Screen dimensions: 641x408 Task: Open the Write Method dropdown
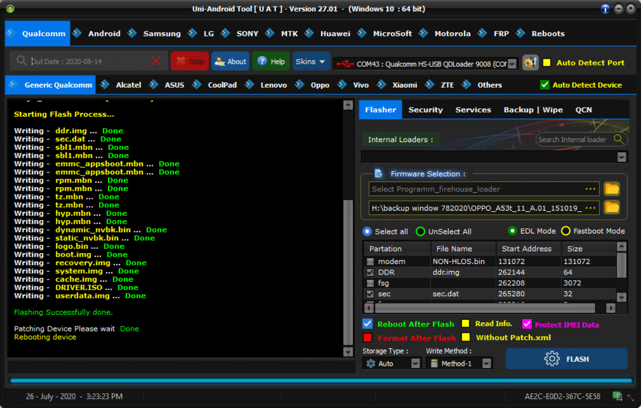pos(487,363)
